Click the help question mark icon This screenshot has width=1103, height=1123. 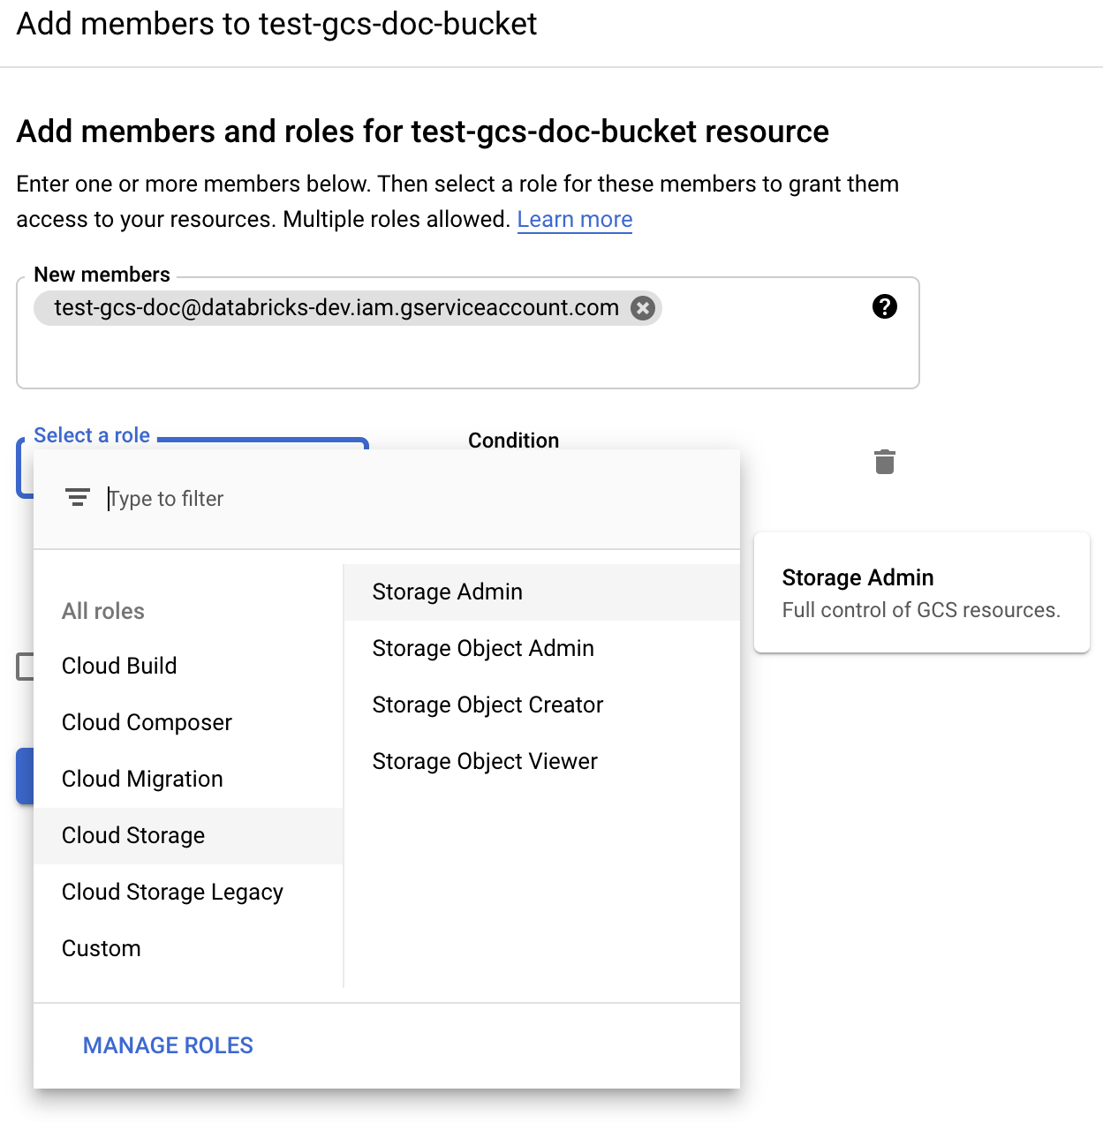click(884, 307)
